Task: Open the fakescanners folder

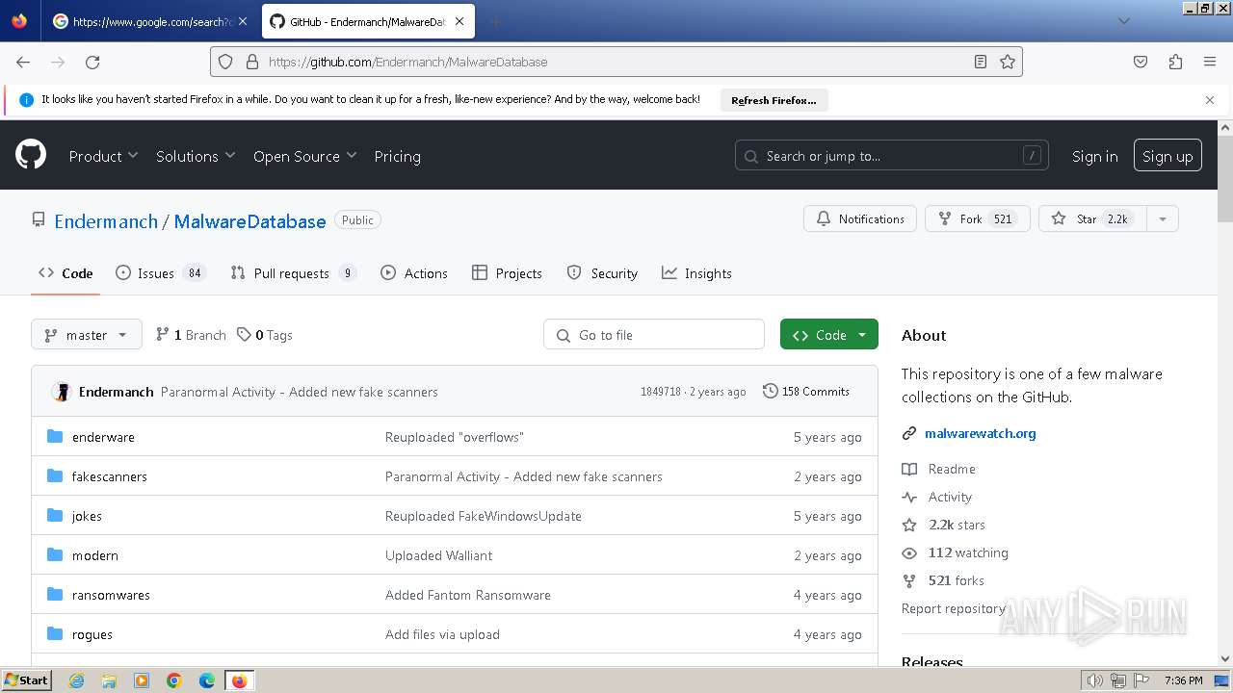Action: tap(110, 476)
